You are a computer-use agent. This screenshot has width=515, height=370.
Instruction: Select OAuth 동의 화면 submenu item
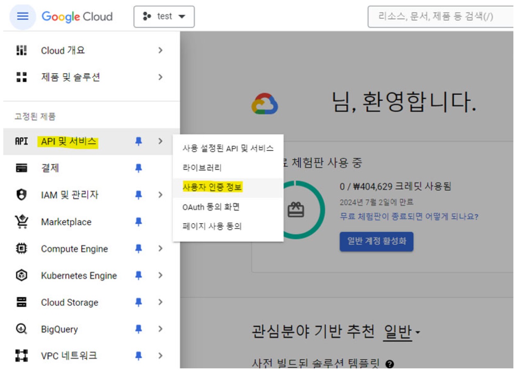click(228, 207)
